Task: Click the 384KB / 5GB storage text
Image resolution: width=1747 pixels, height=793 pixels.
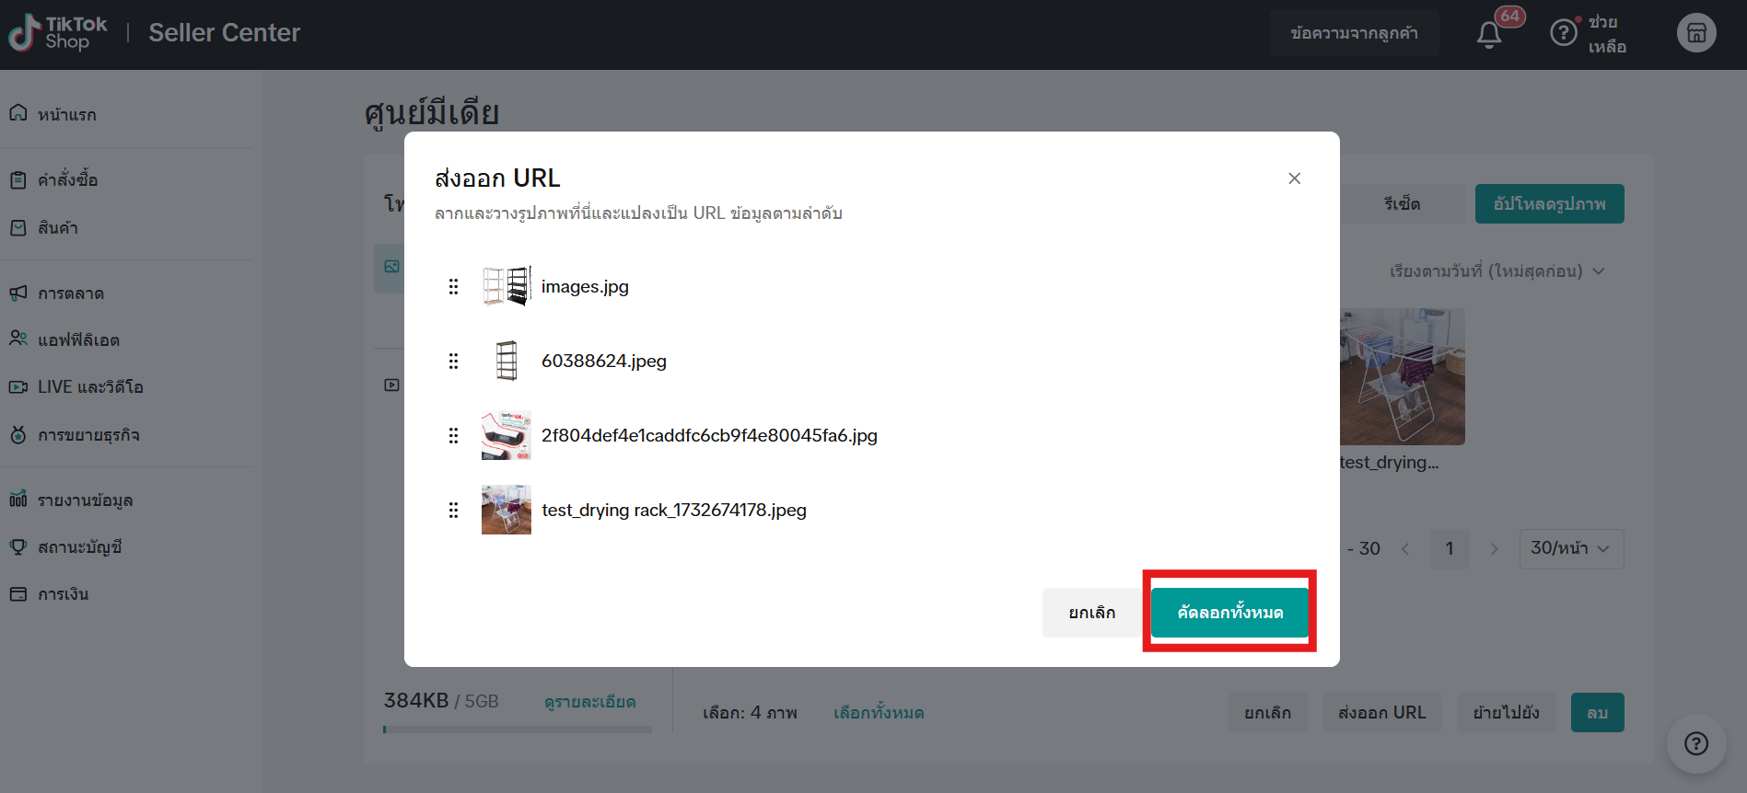Action: (x=441, y=701)
